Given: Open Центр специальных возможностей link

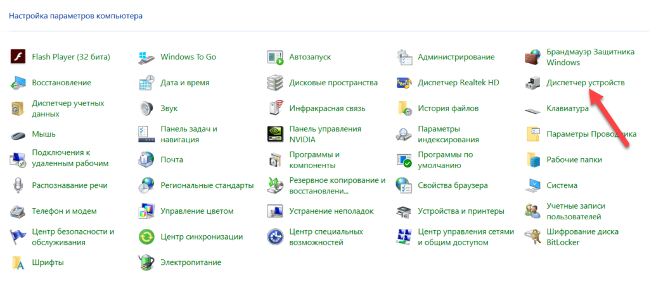Looking at the screenshot, I should click(326, 237).
